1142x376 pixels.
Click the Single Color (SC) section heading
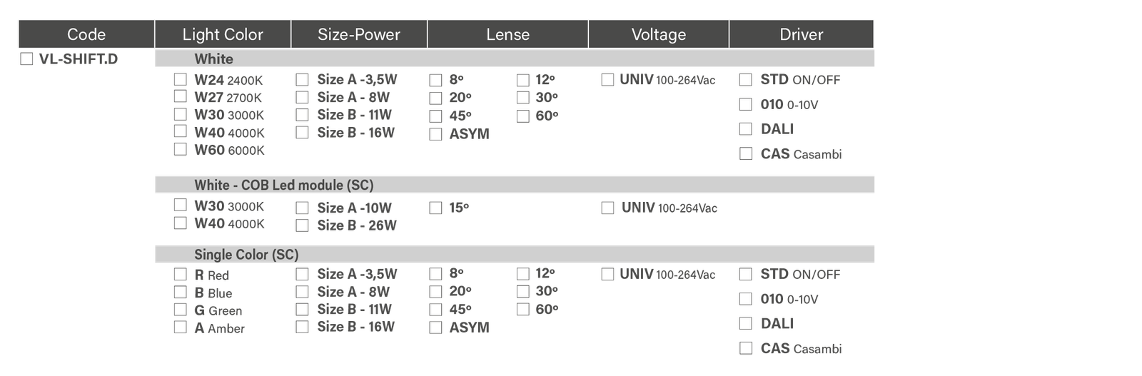point(246,255)
